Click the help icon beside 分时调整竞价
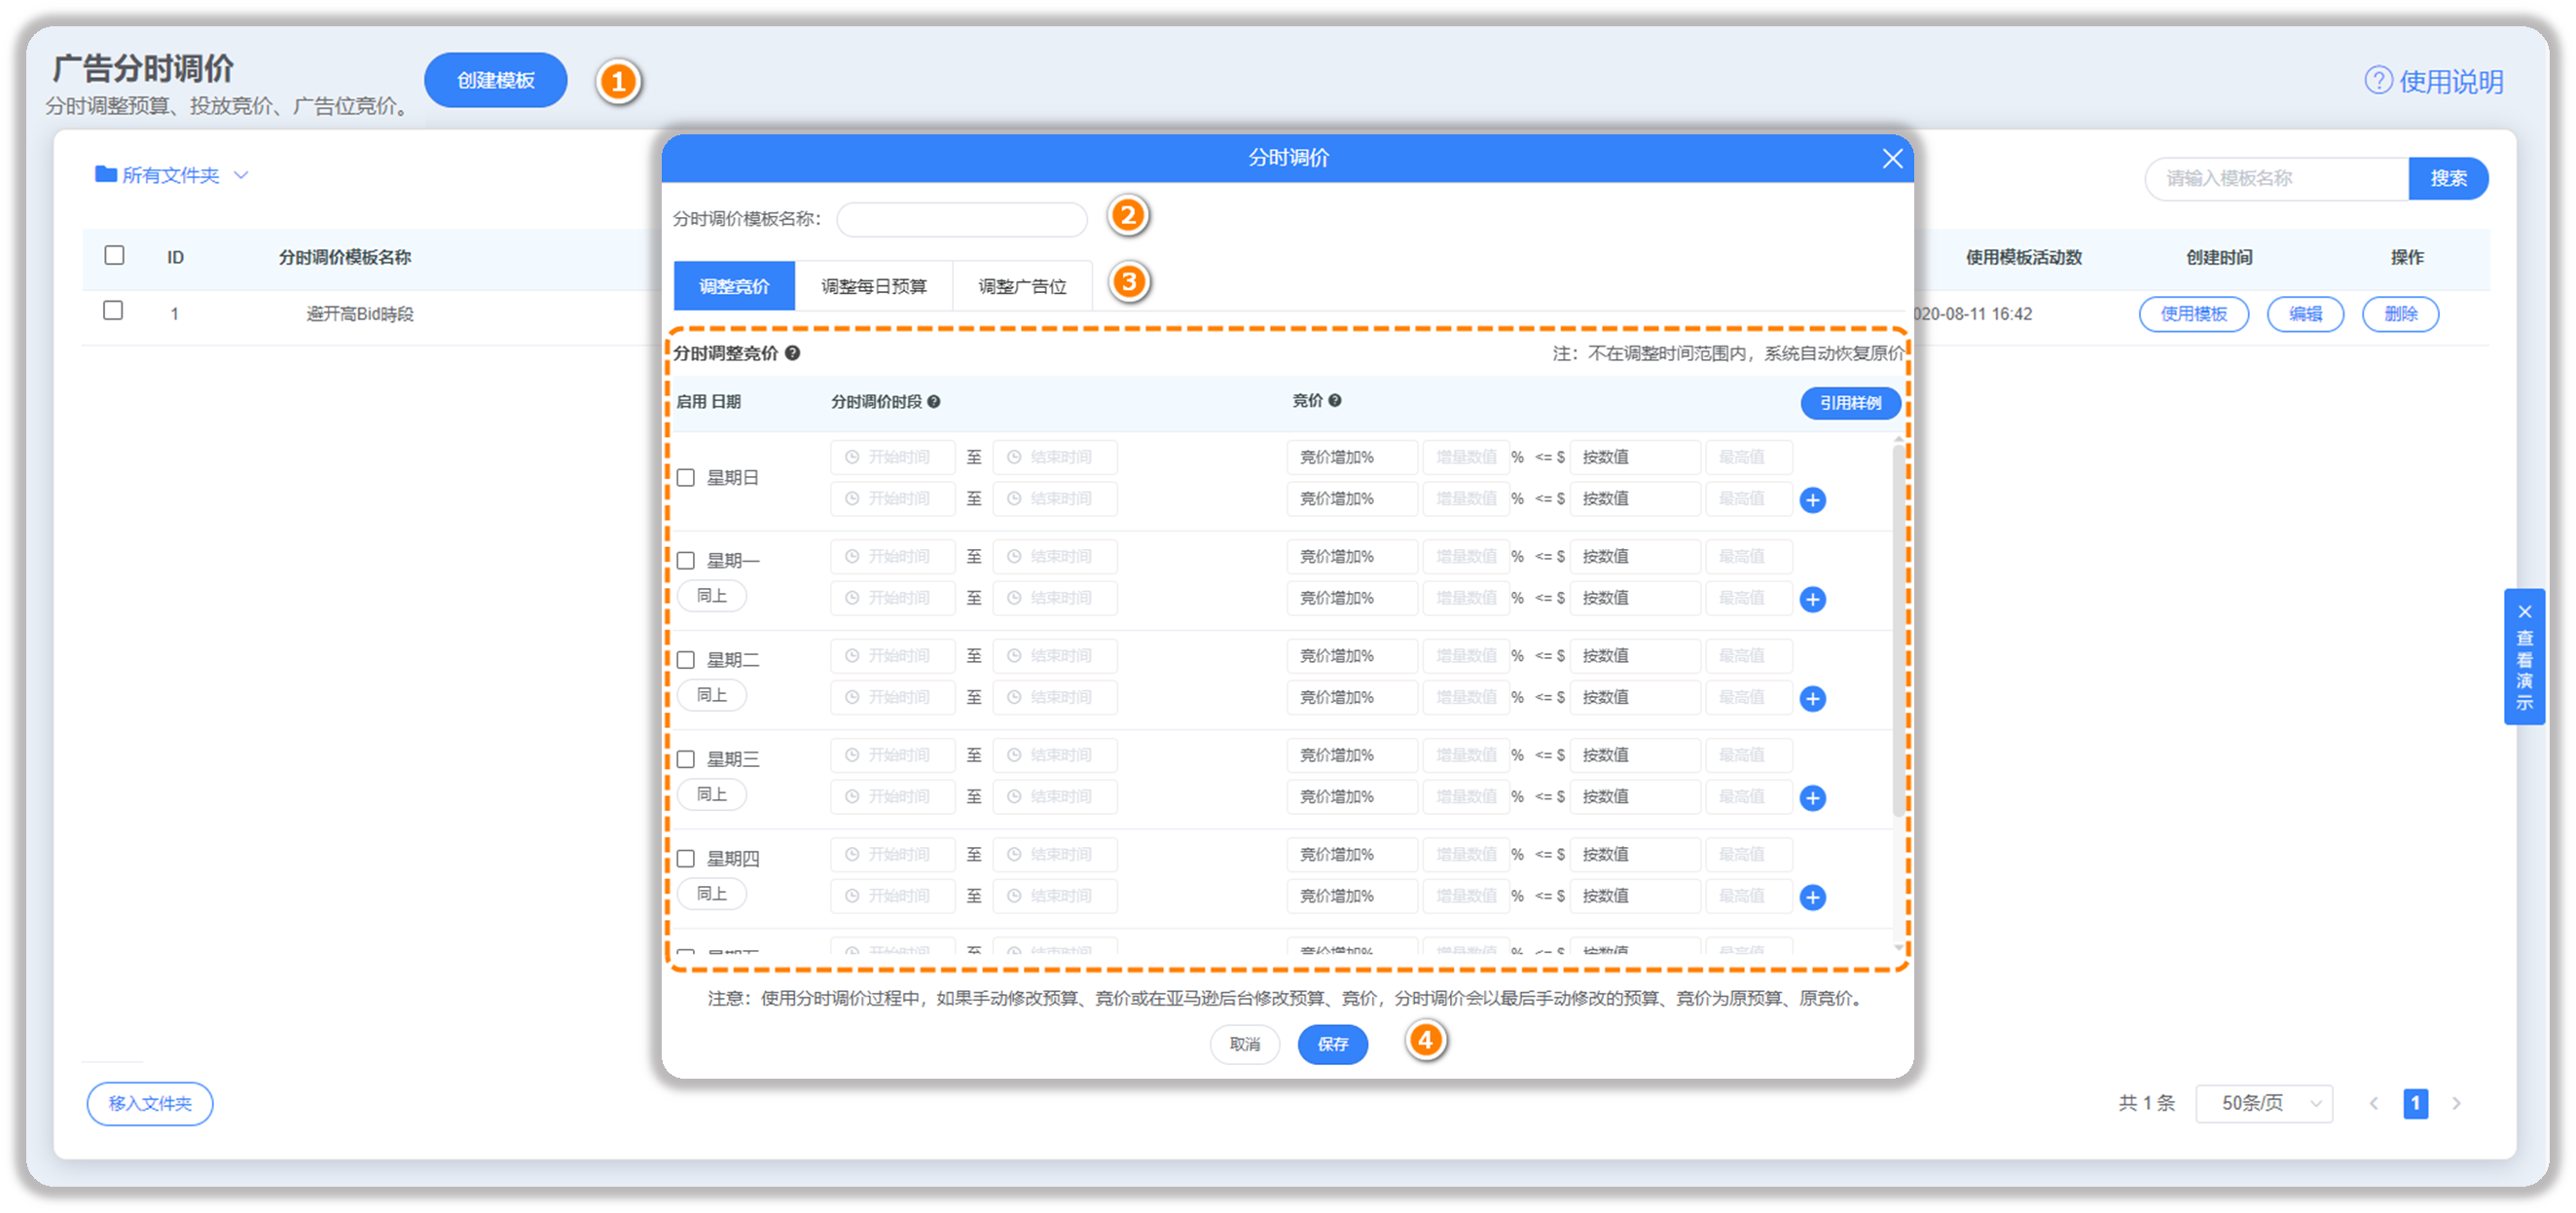 tap(792, 353)
